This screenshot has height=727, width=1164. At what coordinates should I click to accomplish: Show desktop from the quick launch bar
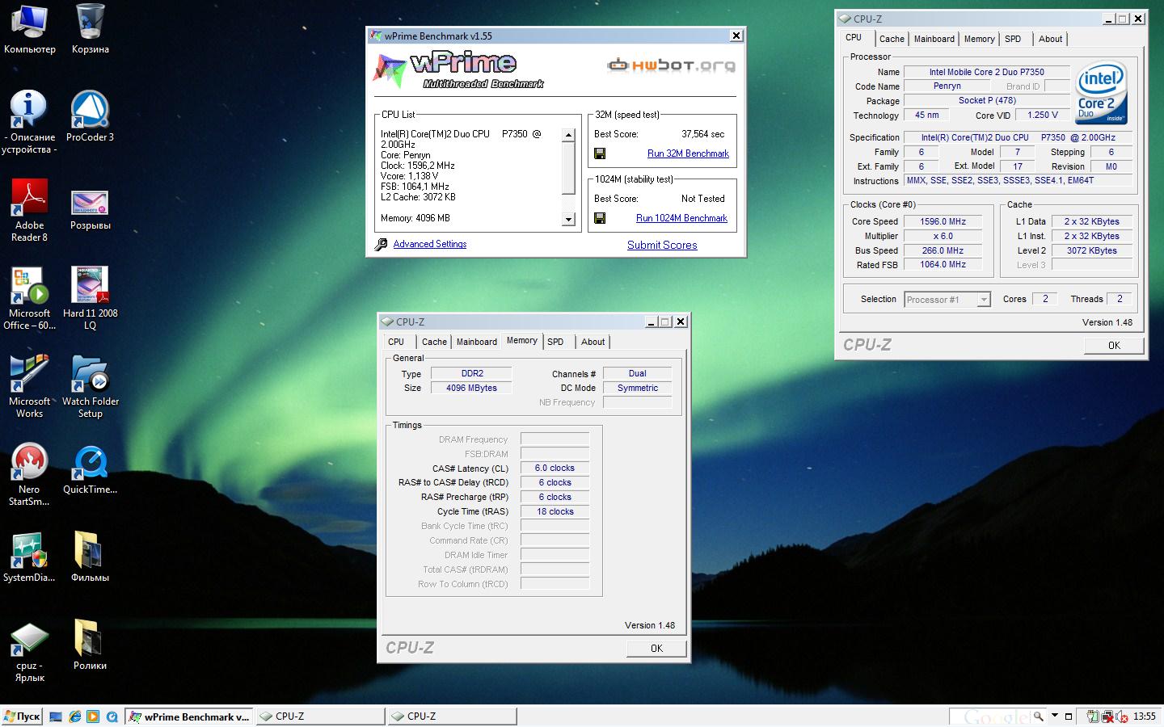[56, 716]
